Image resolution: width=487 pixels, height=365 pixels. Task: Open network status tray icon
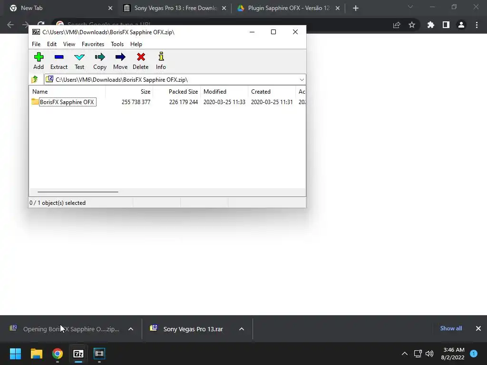[418, 354]
